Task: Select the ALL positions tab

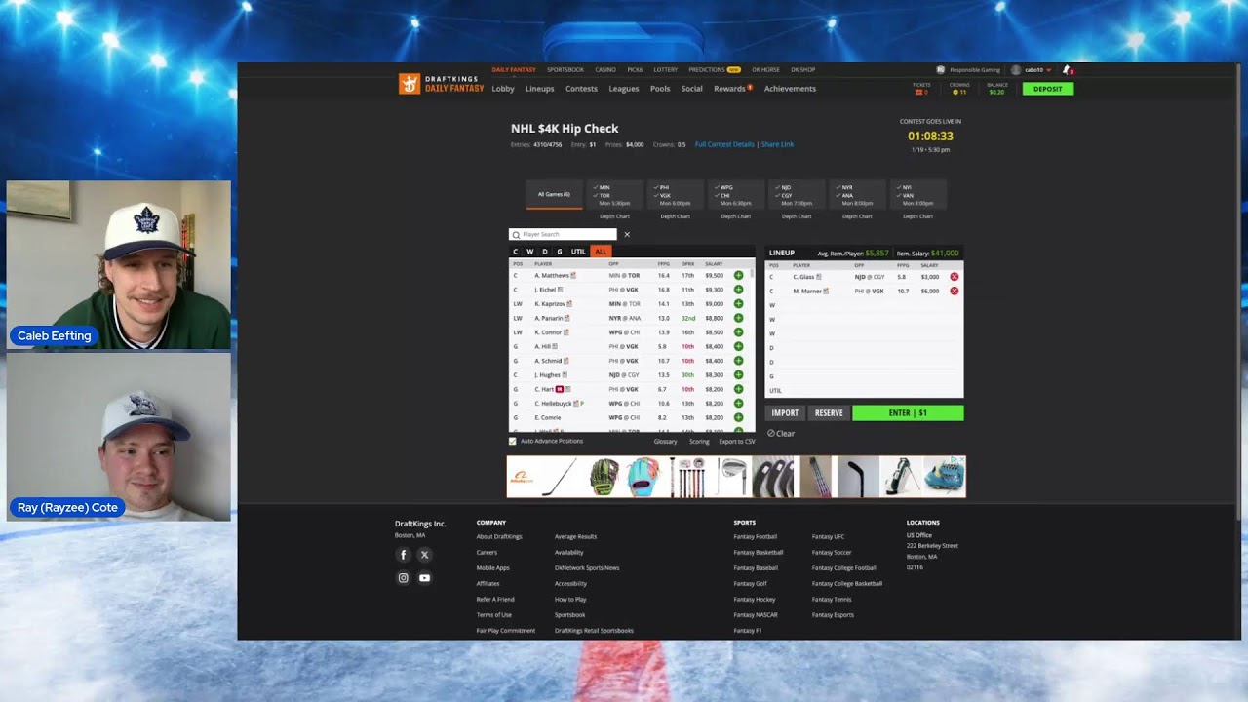Action: pos(601,252)
